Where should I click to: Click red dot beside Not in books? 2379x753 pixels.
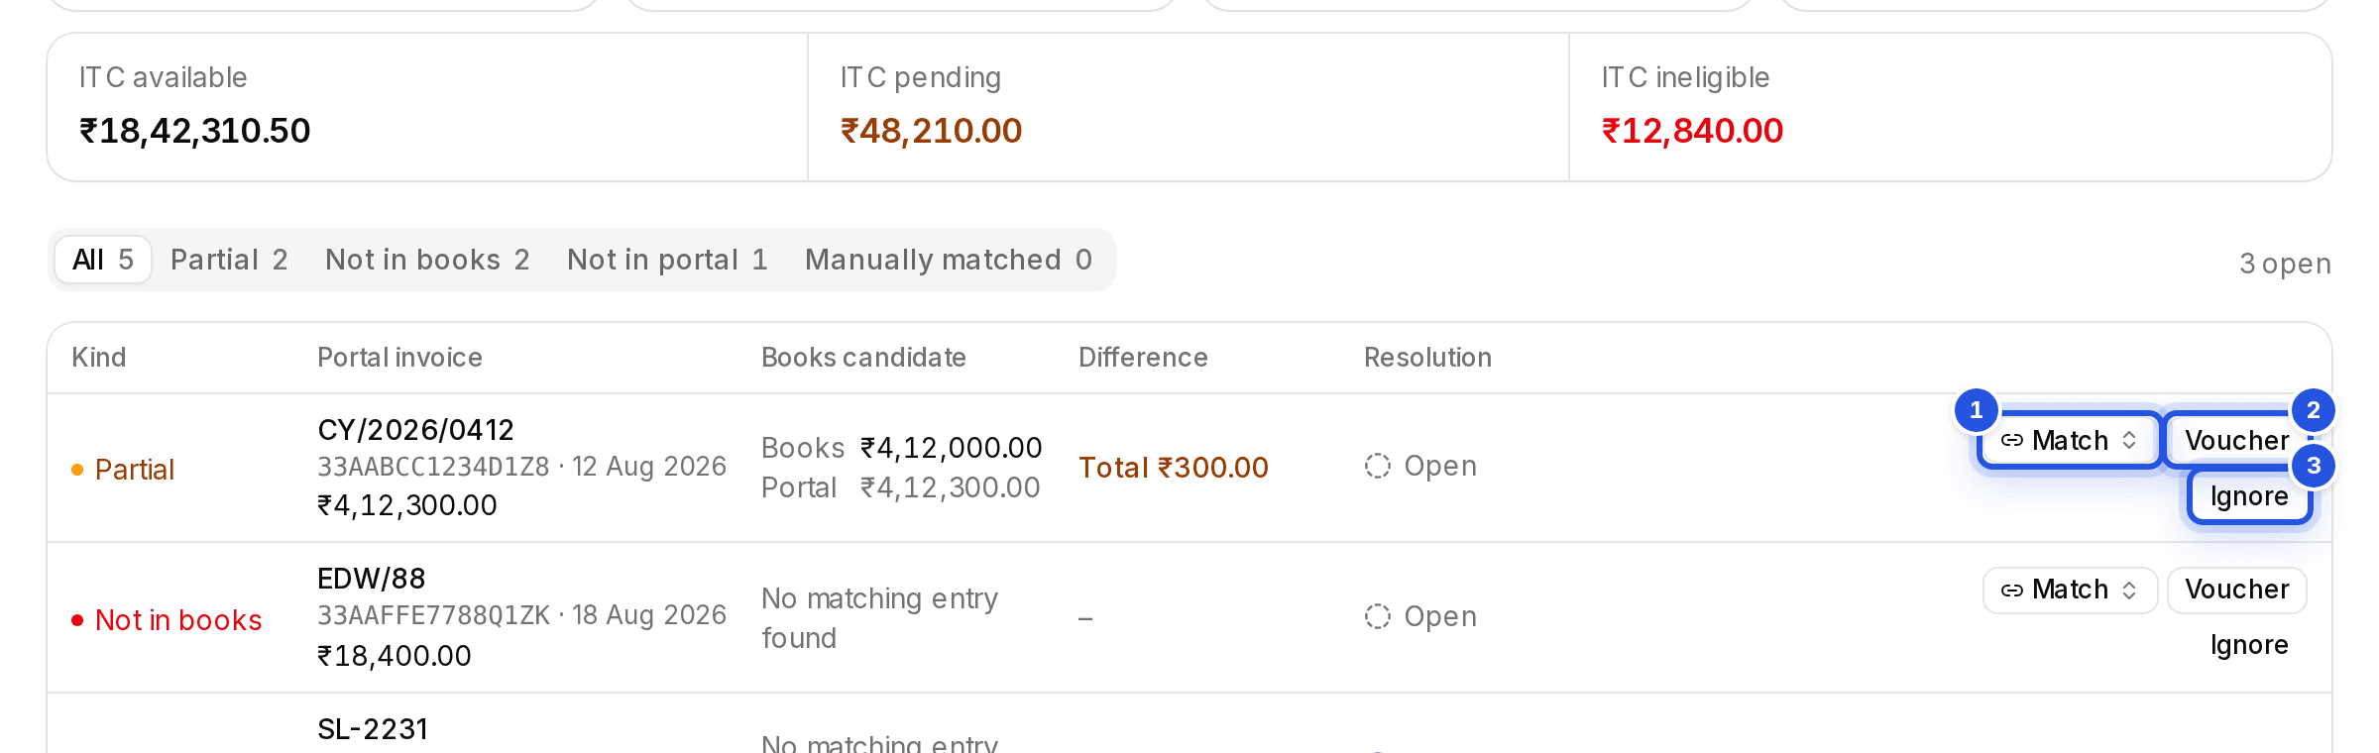77,621
